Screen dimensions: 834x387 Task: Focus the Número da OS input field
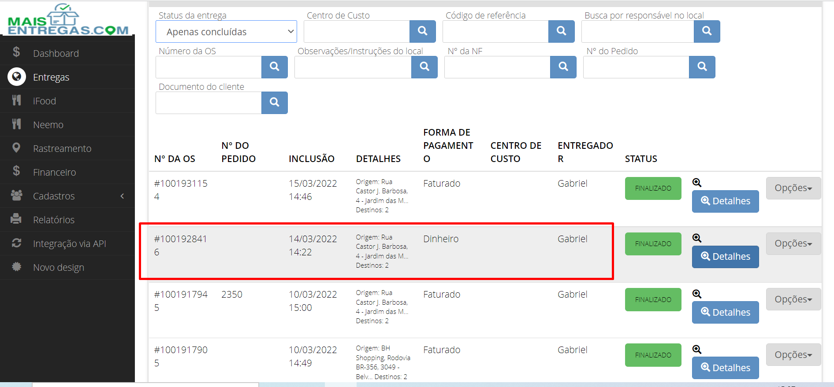(208, 67)
